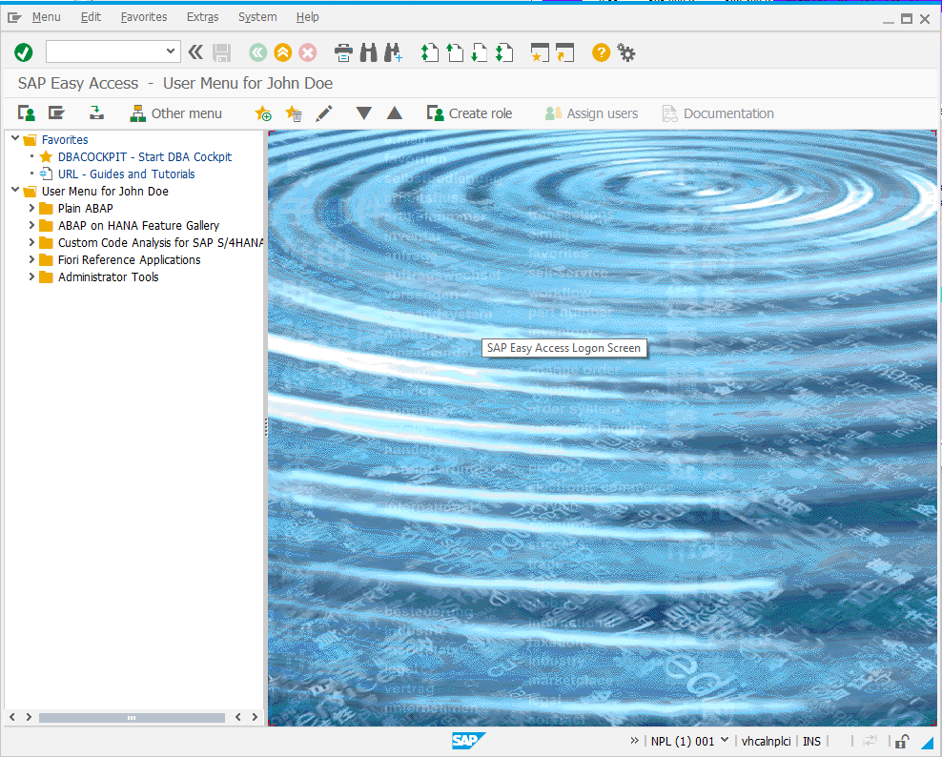
Task: Select the Favorites folder label
Action: coord(65,139)
